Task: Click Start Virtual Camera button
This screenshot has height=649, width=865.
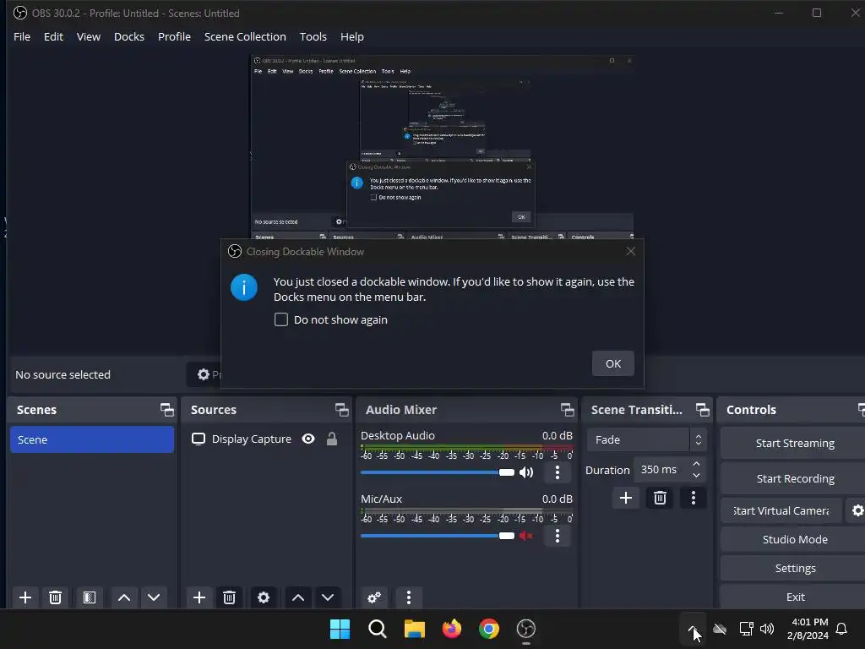Action: coord(781,510)
